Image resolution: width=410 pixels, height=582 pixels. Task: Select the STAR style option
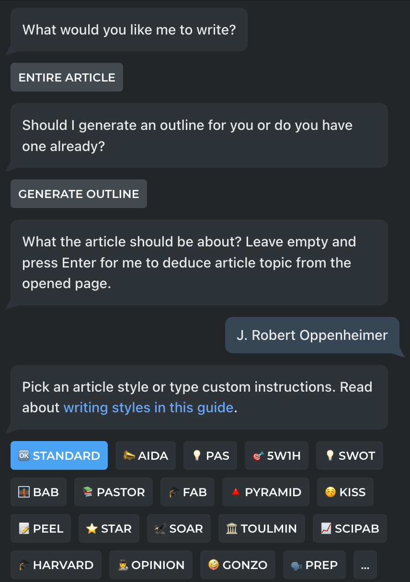point(109,528)
